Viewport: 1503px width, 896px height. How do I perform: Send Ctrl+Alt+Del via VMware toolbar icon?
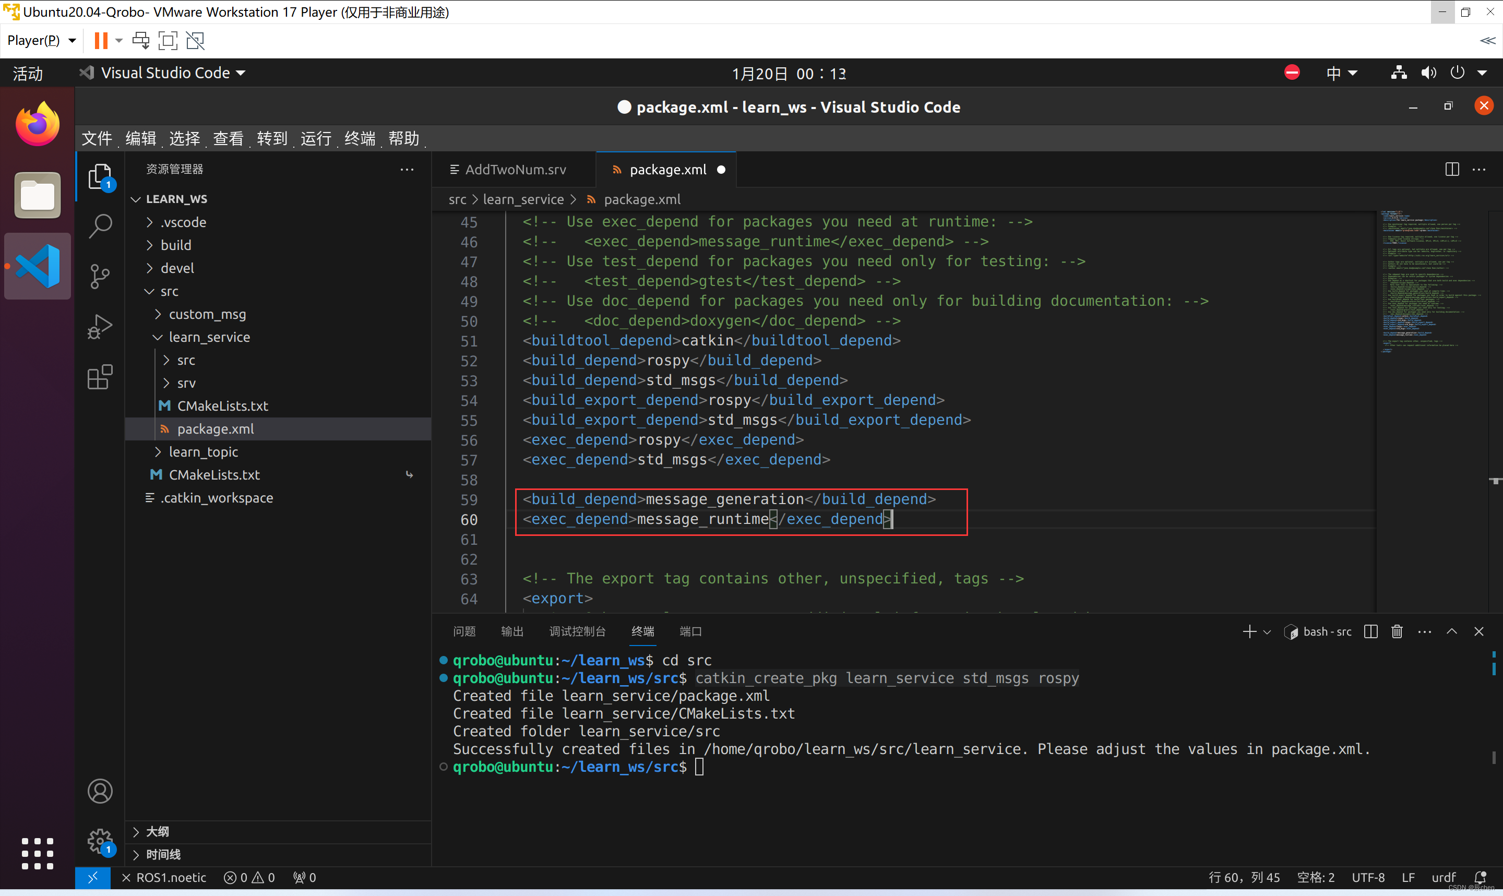pyautogui.click(x=140, y=41)
